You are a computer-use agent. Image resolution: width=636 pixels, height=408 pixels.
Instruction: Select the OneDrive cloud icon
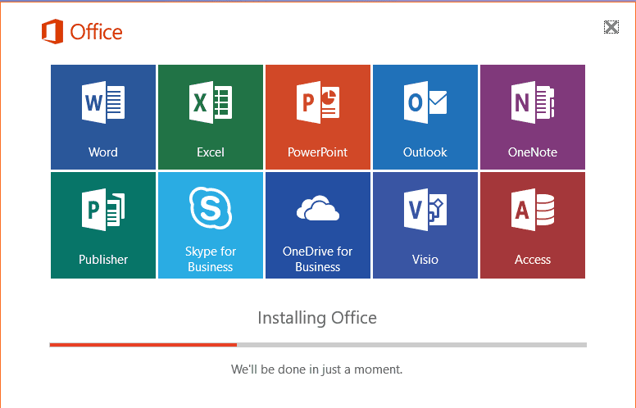317,210
